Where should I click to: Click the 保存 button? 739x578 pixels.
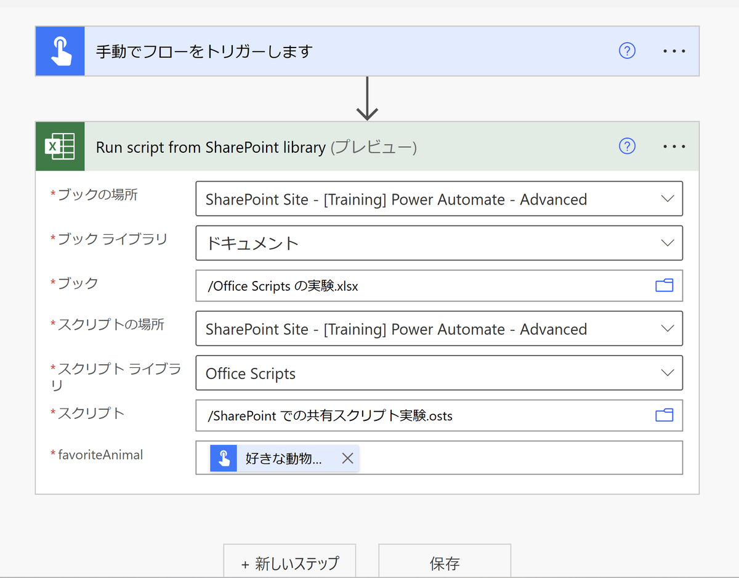click(x=445, y=561)
